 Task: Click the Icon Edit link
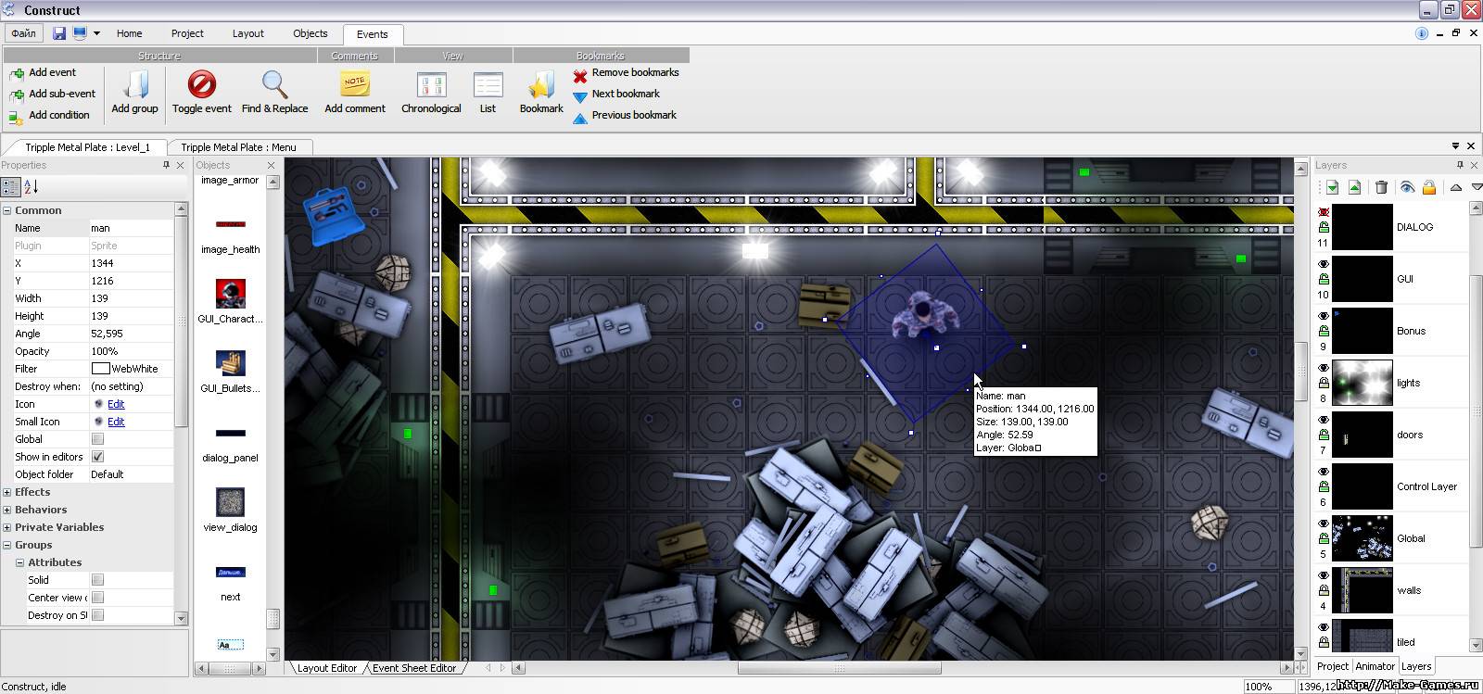[116, 404]
